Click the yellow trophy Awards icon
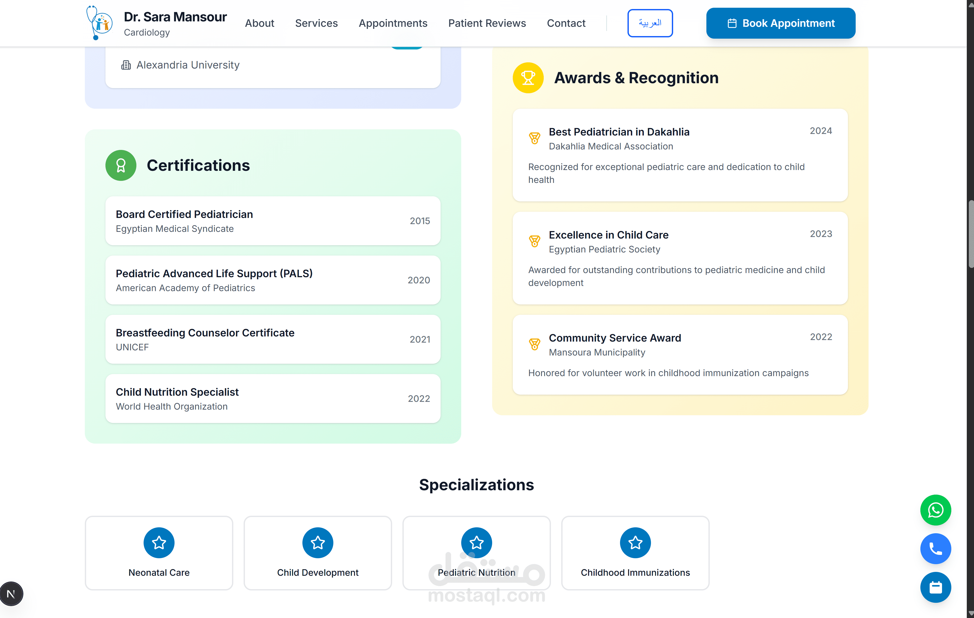 (528, 78)
